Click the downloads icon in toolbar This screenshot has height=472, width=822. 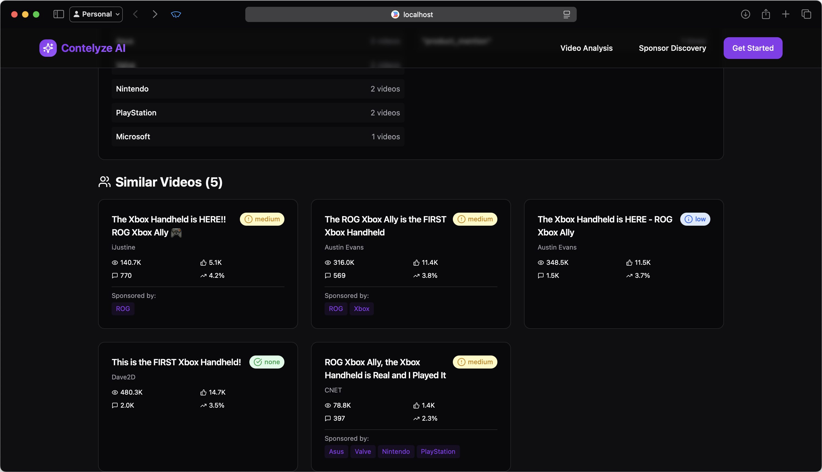point(745,14)
